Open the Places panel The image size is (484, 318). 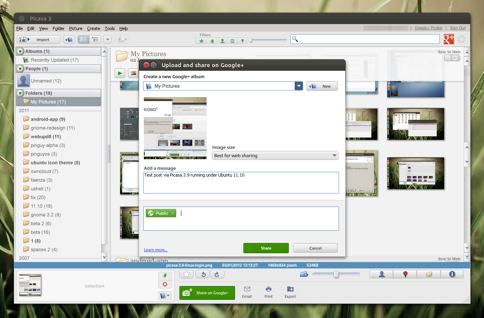[405, 274]
